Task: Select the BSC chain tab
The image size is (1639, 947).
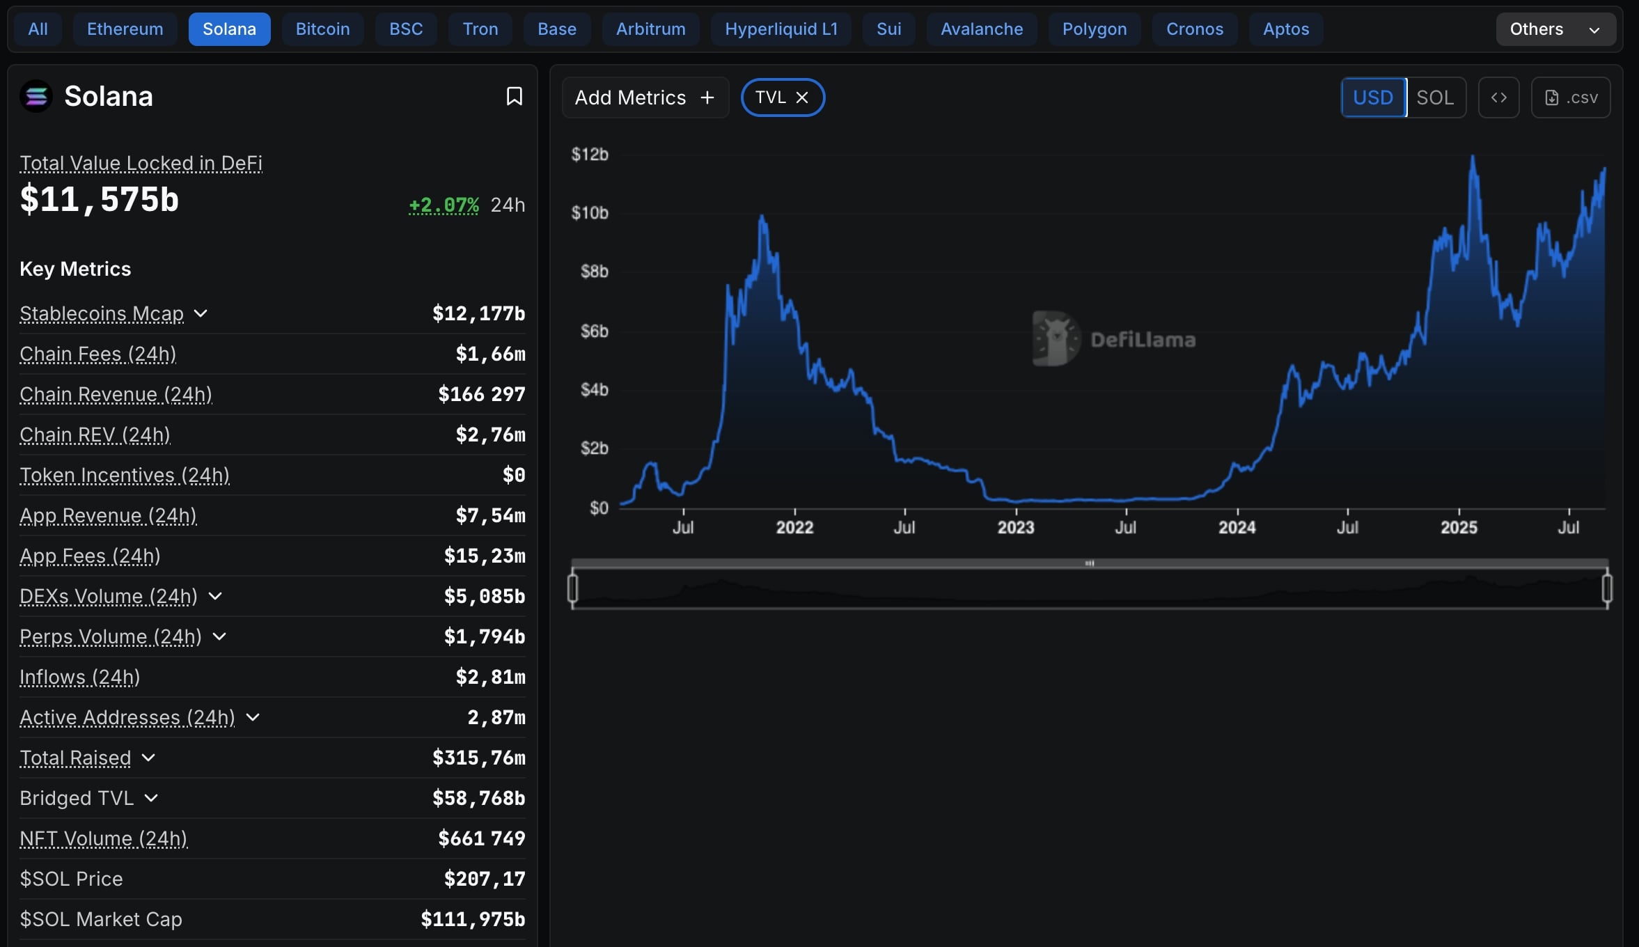Action: click(x=406, y=29)
